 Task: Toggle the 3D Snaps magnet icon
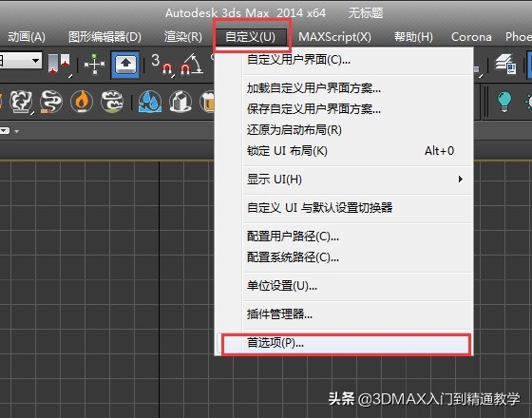[x=162, y=65]
